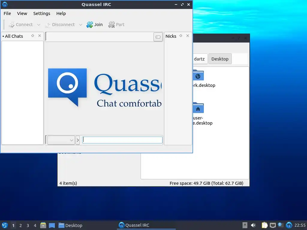Screen dimensions: 307x230
Task: Switch to workspace 2
Action: pyautogui.click(x=21, y=226)
